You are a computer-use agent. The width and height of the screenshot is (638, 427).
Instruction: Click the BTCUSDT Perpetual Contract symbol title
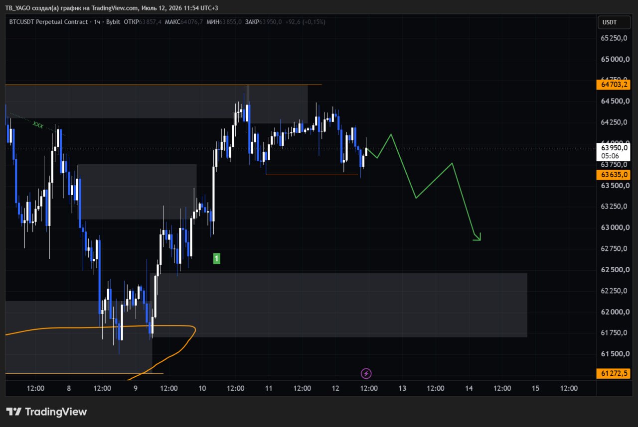(48, 22)
